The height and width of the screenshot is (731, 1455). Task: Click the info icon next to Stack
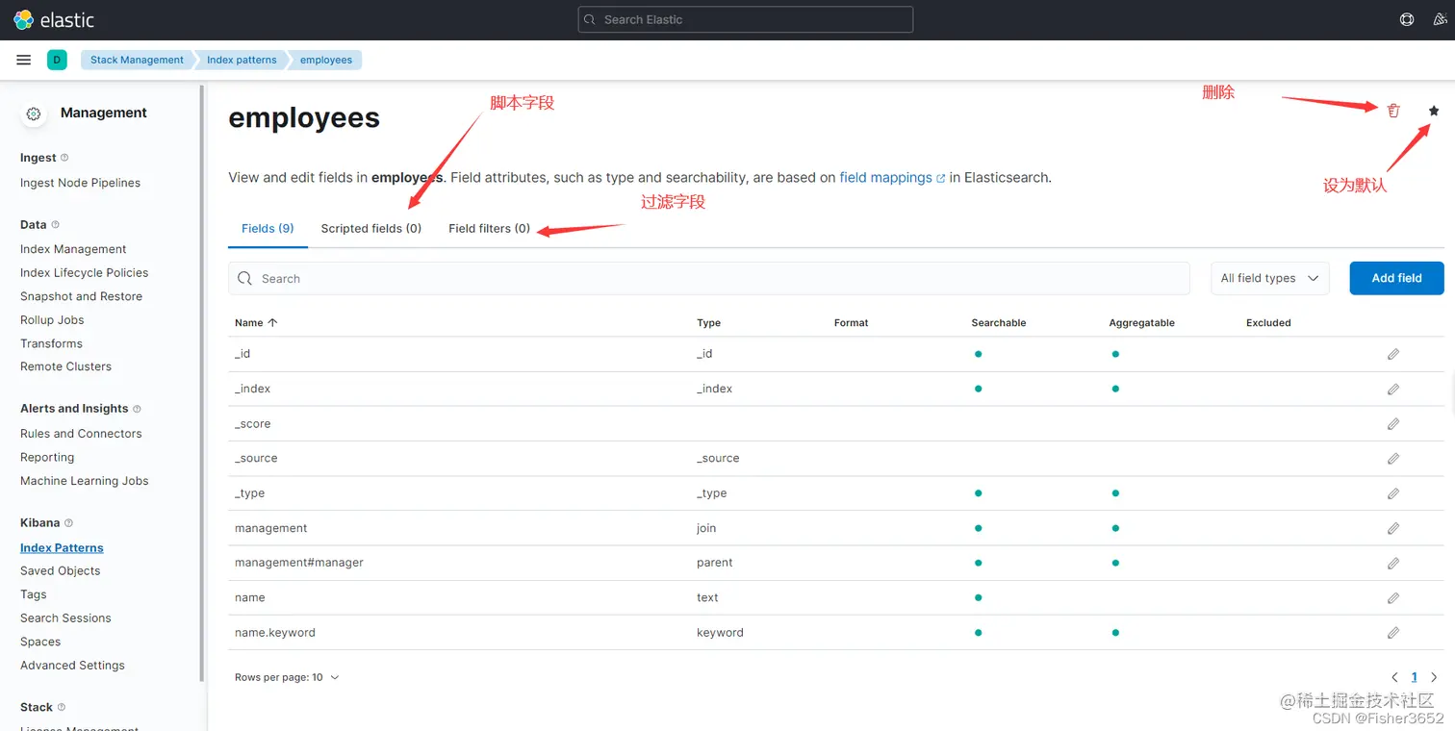(62, 707)
